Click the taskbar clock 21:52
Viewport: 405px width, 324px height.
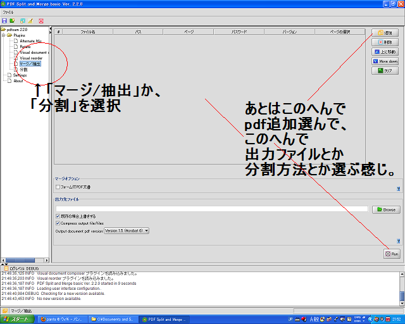[397, 320]
